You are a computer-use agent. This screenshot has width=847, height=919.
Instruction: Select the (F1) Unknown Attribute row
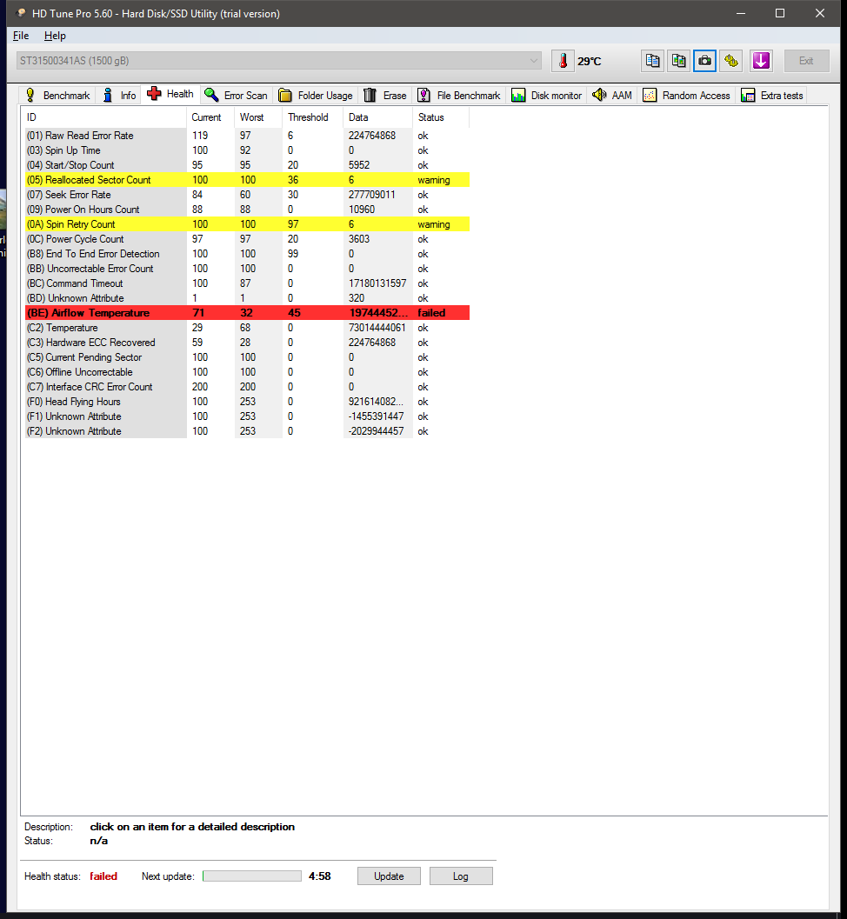[247, 416]
